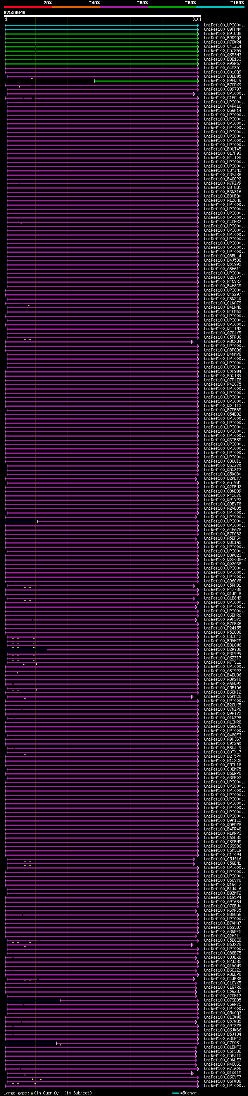This screenshot has width=248, height=1096.
Task: Click label UniRef100_Q1DNF3
Action: (222, 1047)
